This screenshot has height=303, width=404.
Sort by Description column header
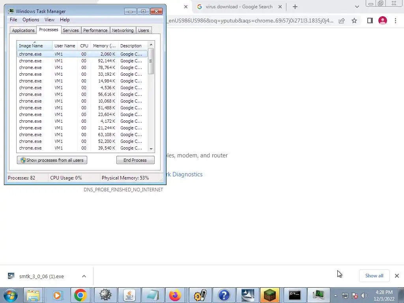click(133, 46)
